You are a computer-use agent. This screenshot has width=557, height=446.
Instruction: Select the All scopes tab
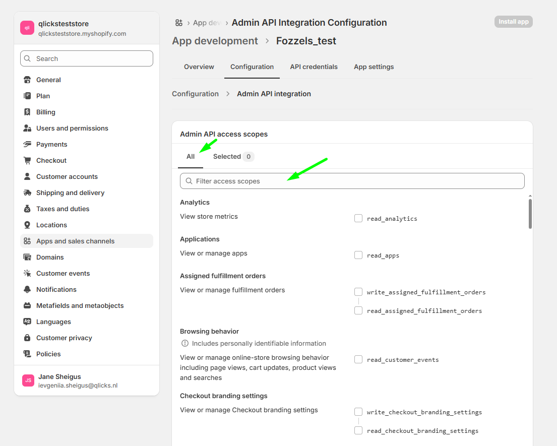point(191,157)
